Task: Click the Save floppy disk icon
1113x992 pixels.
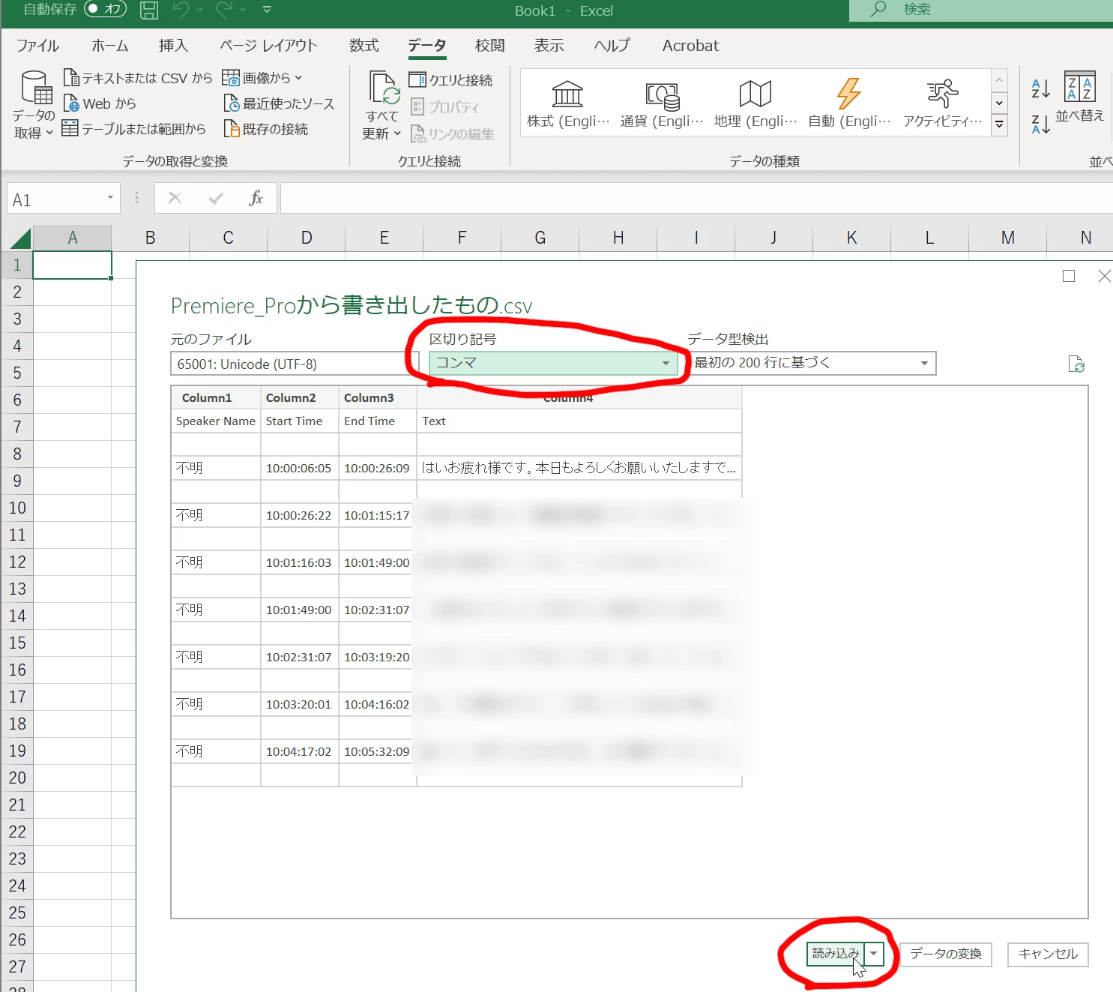Action: coord(149,10)
